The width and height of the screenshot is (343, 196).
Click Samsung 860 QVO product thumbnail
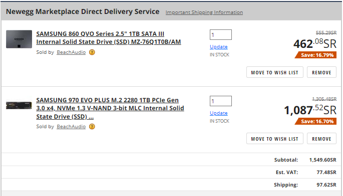click(19, 39)
